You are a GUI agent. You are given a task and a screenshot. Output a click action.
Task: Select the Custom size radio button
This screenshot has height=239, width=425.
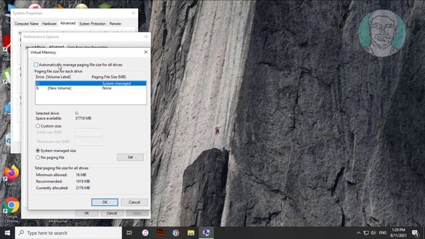[38, 126]
